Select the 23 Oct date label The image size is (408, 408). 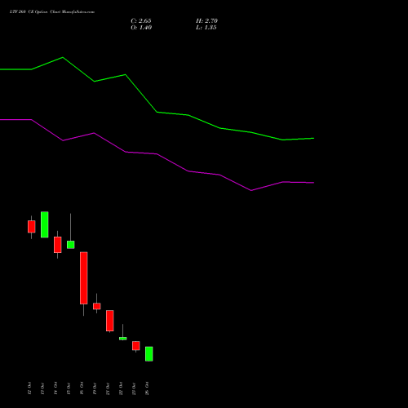[x=134, y=388]
